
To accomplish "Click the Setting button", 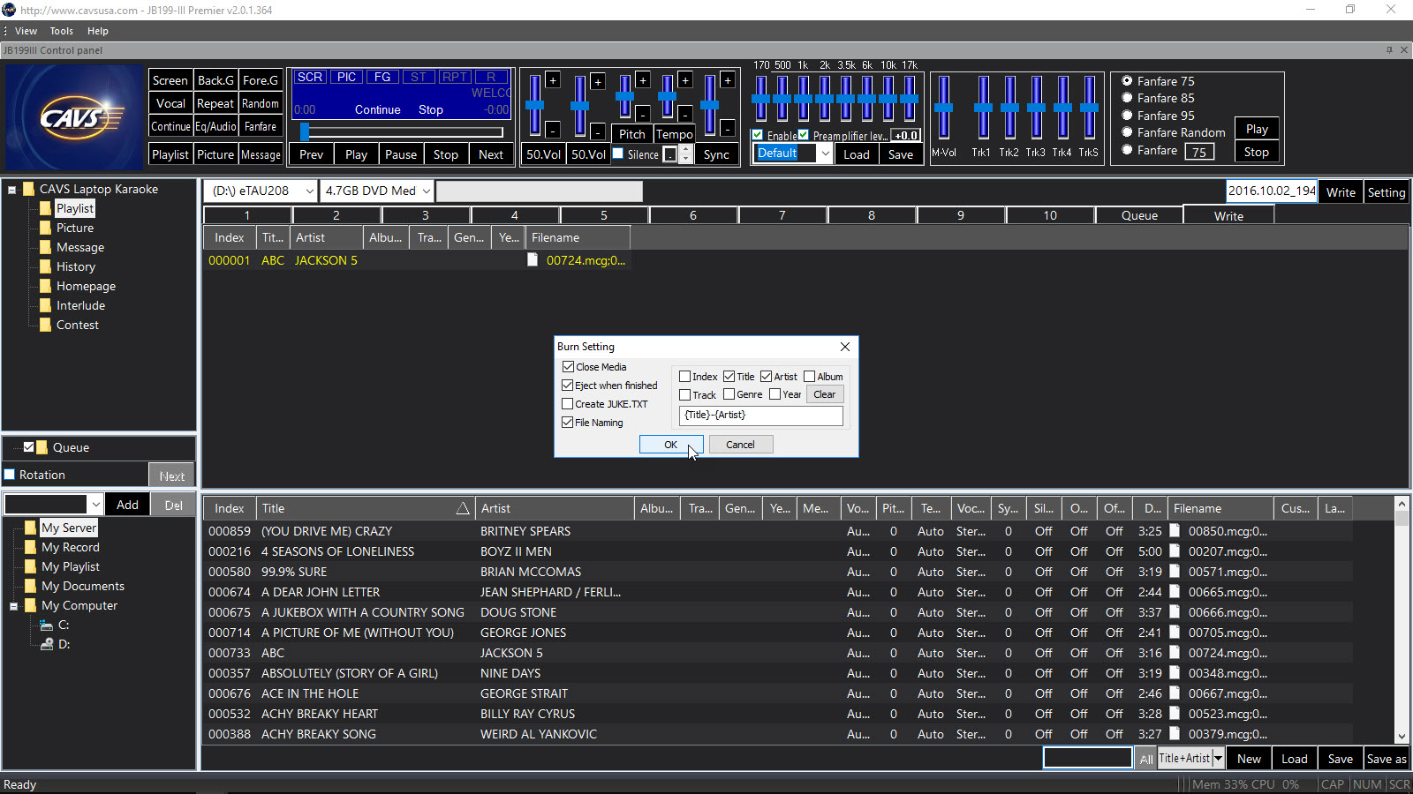I will point(1387,192).
